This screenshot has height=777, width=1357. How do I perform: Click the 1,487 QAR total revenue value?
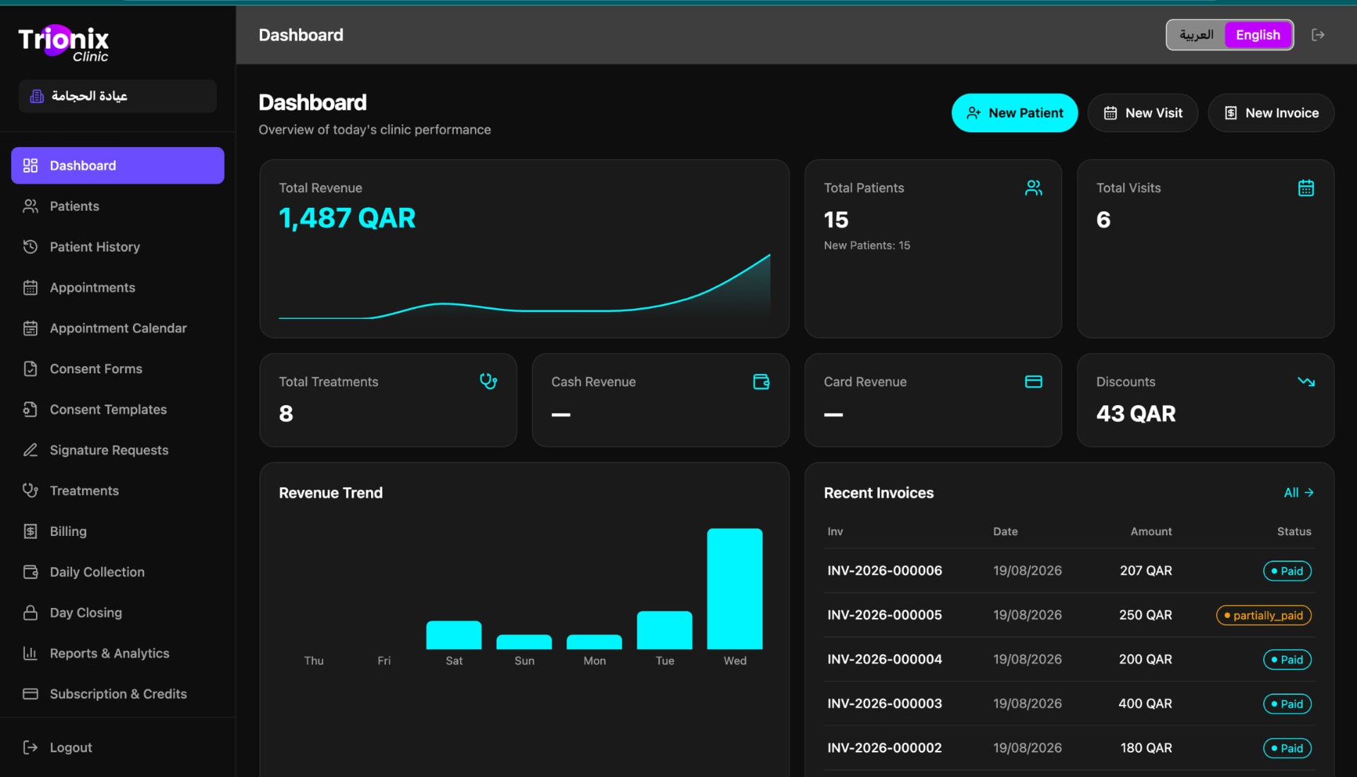[347, 218]
